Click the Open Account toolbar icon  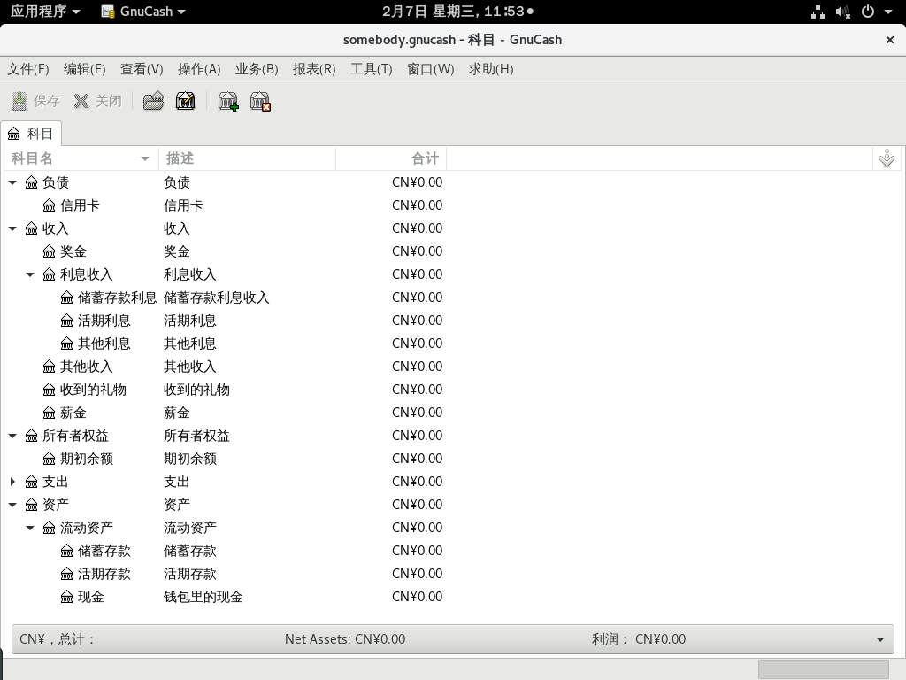(x=153, y=101)
